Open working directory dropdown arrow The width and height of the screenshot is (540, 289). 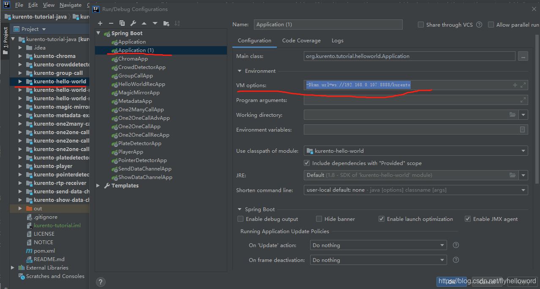[524, 115]
